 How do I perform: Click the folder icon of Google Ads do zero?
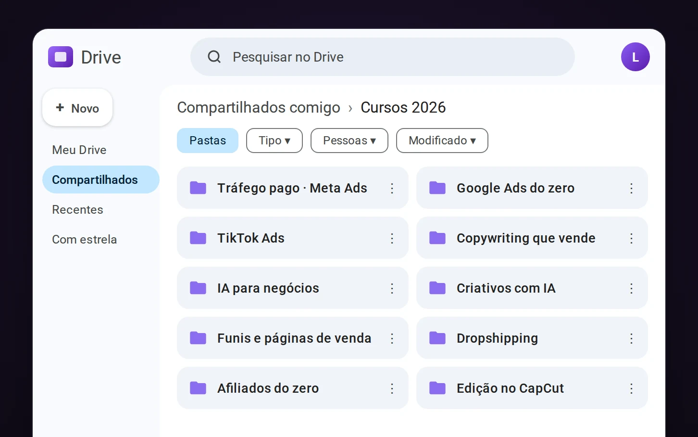coord(437,188)
